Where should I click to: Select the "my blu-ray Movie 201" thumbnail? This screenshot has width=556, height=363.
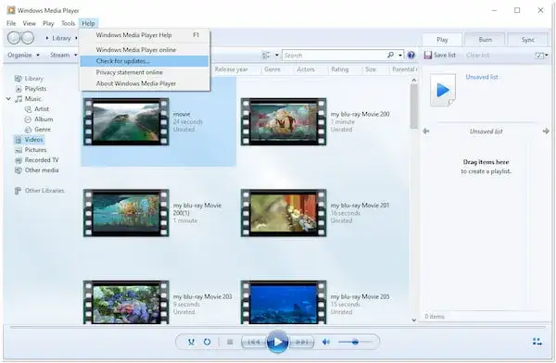click(x=284, y=213)
